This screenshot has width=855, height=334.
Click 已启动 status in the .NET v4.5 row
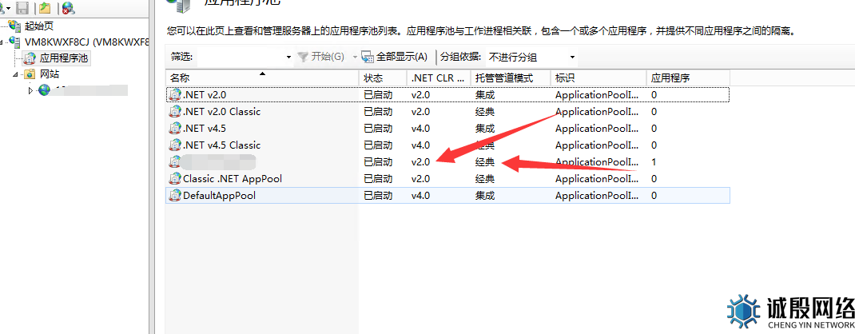coord(378,129)
